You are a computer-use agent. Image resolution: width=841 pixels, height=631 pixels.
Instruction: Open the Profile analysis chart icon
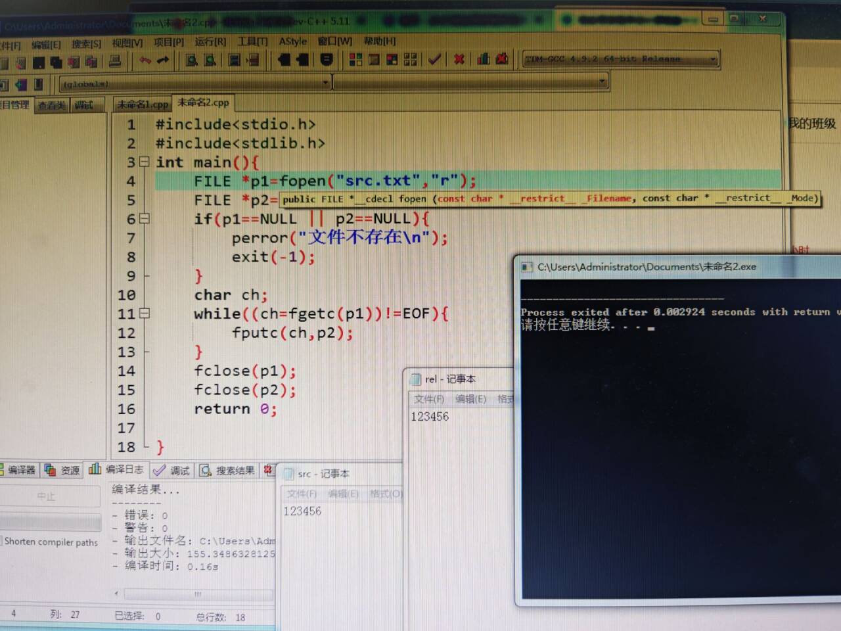pos(483,59)
